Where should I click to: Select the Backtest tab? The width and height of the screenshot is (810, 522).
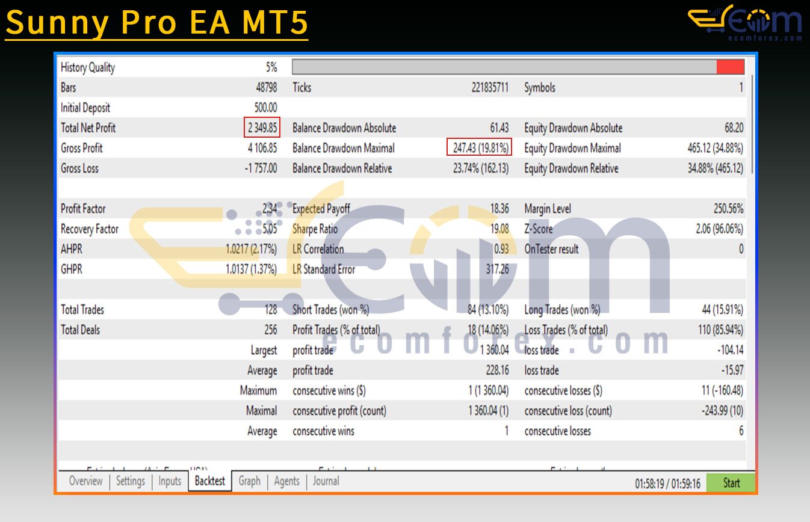(210, 481)
